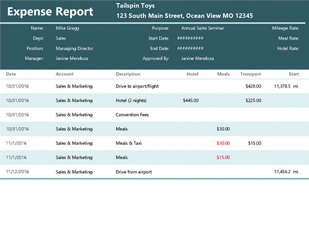This screenshot has height=237, width=309.
Task: Click the Drive from airport description
Action: point(134,172)
